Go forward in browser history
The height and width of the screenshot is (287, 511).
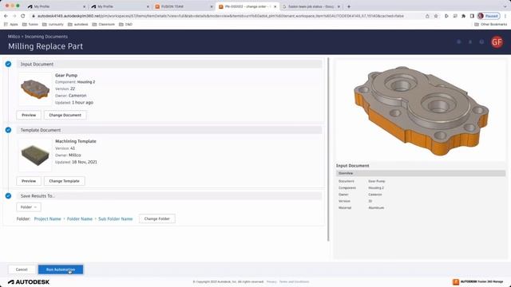pos(14,16)
